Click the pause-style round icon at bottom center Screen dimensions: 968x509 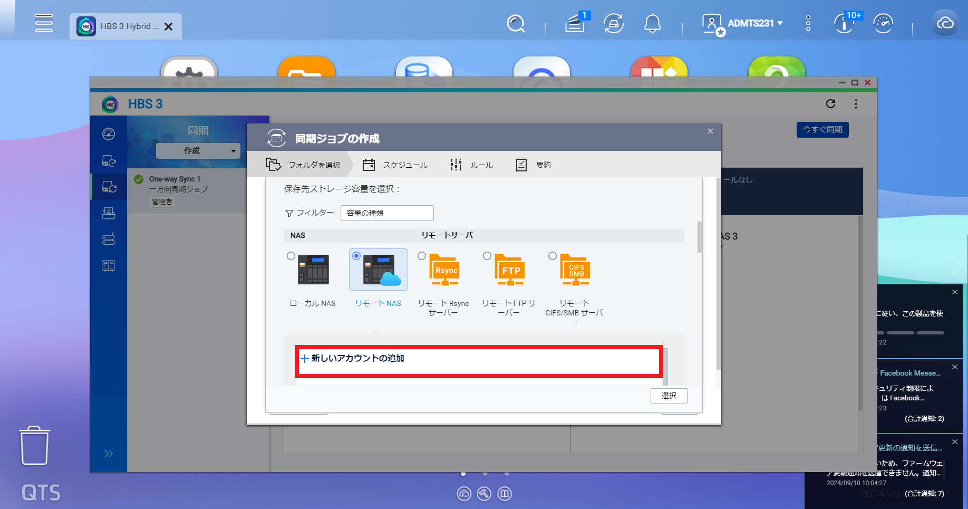[x=505, y=494]
